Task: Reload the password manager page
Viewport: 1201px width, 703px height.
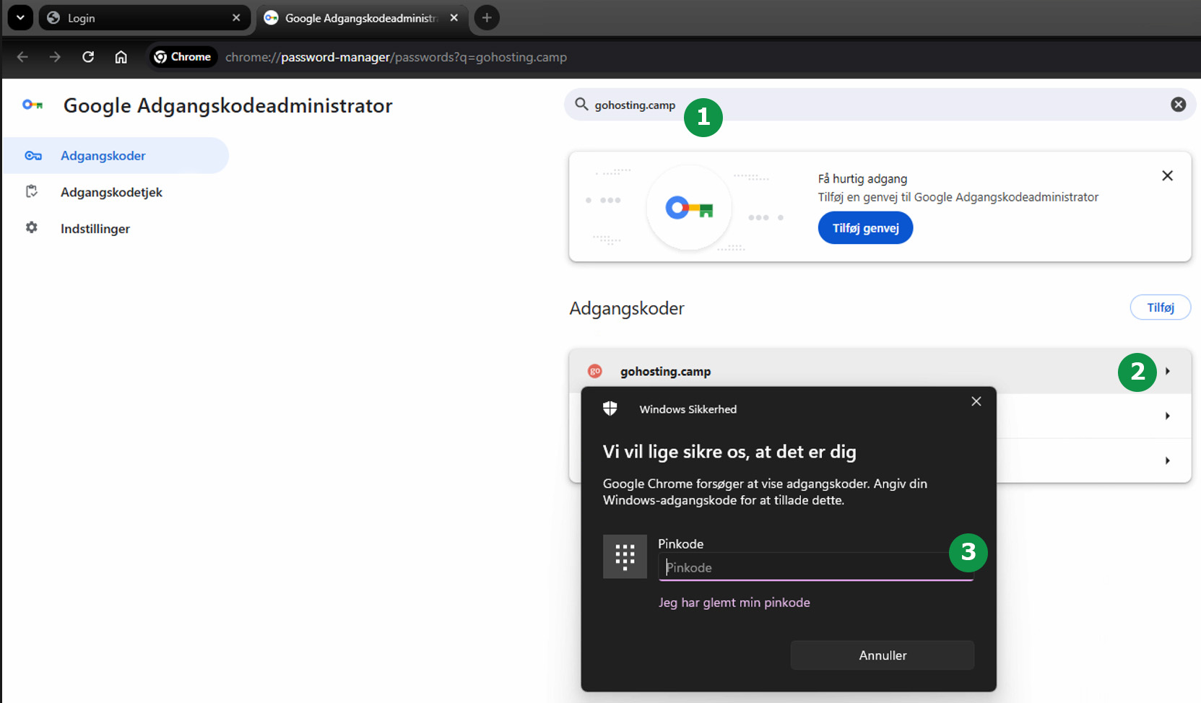Action: tap(88, 57)
